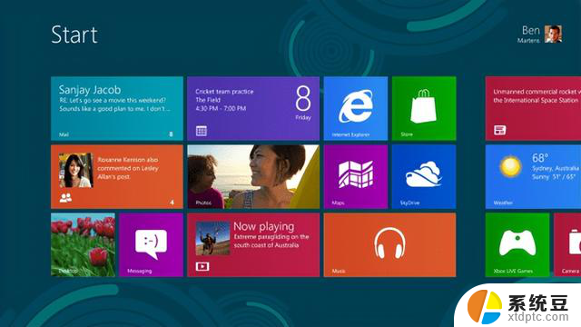The width and height of the screenshot is (581, 327).
Task: Click the calendar grid icon
Action: tap(202, 131)
